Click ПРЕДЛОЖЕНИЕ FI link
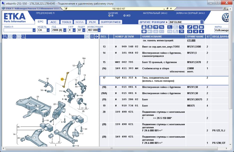The image size is (234, 152). [x=45, y=13]
